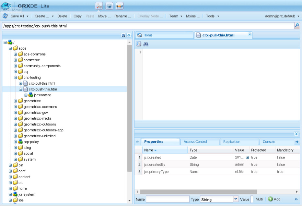The width and height of the screenshot is (302, 206).
Task: Open the Create dropdown arrow
Action: [x=53, y=16]
